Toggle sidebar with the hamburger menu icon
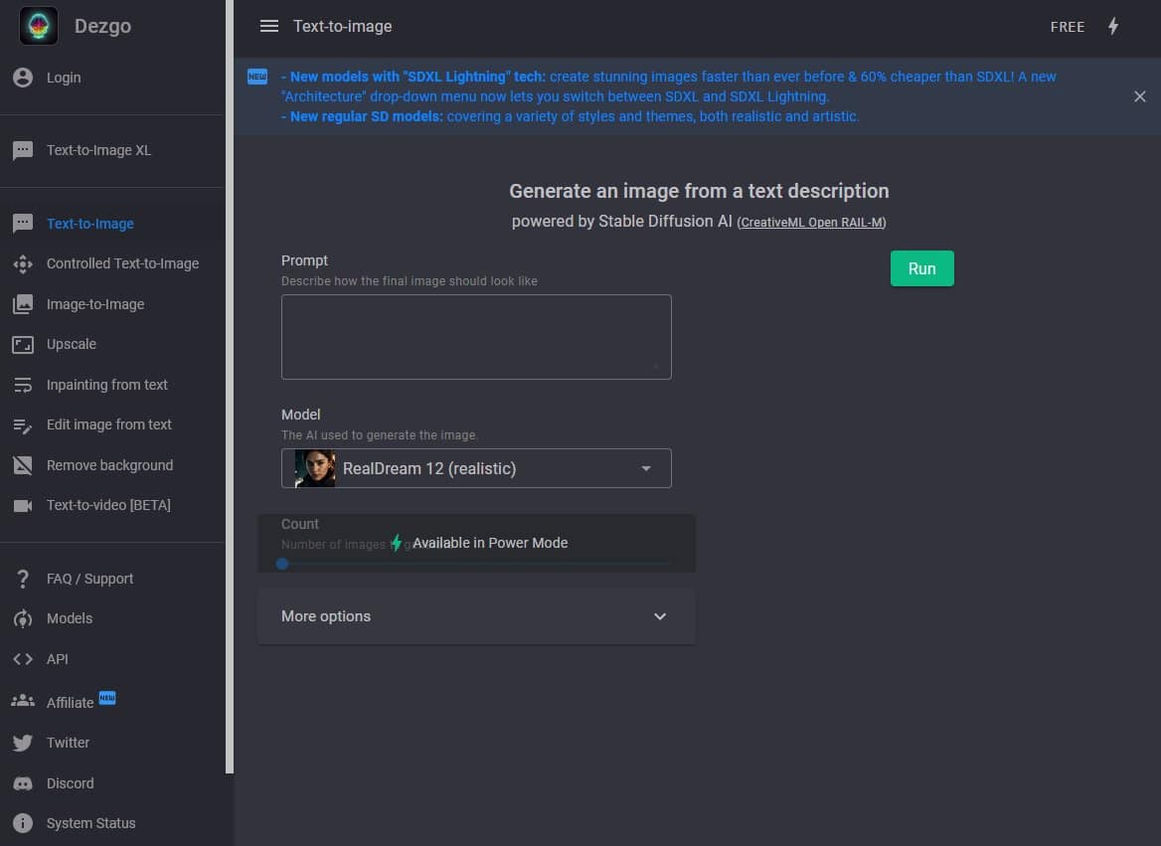The image size is (1161, 846). 269,26
